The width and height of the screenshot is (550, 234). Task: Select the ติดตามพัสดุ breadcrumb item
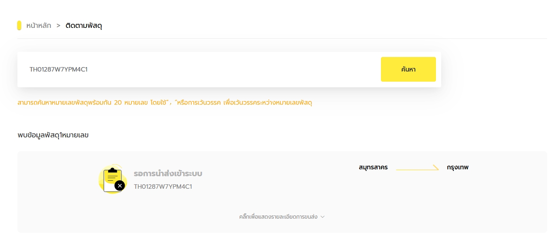[x=84, y=25]
